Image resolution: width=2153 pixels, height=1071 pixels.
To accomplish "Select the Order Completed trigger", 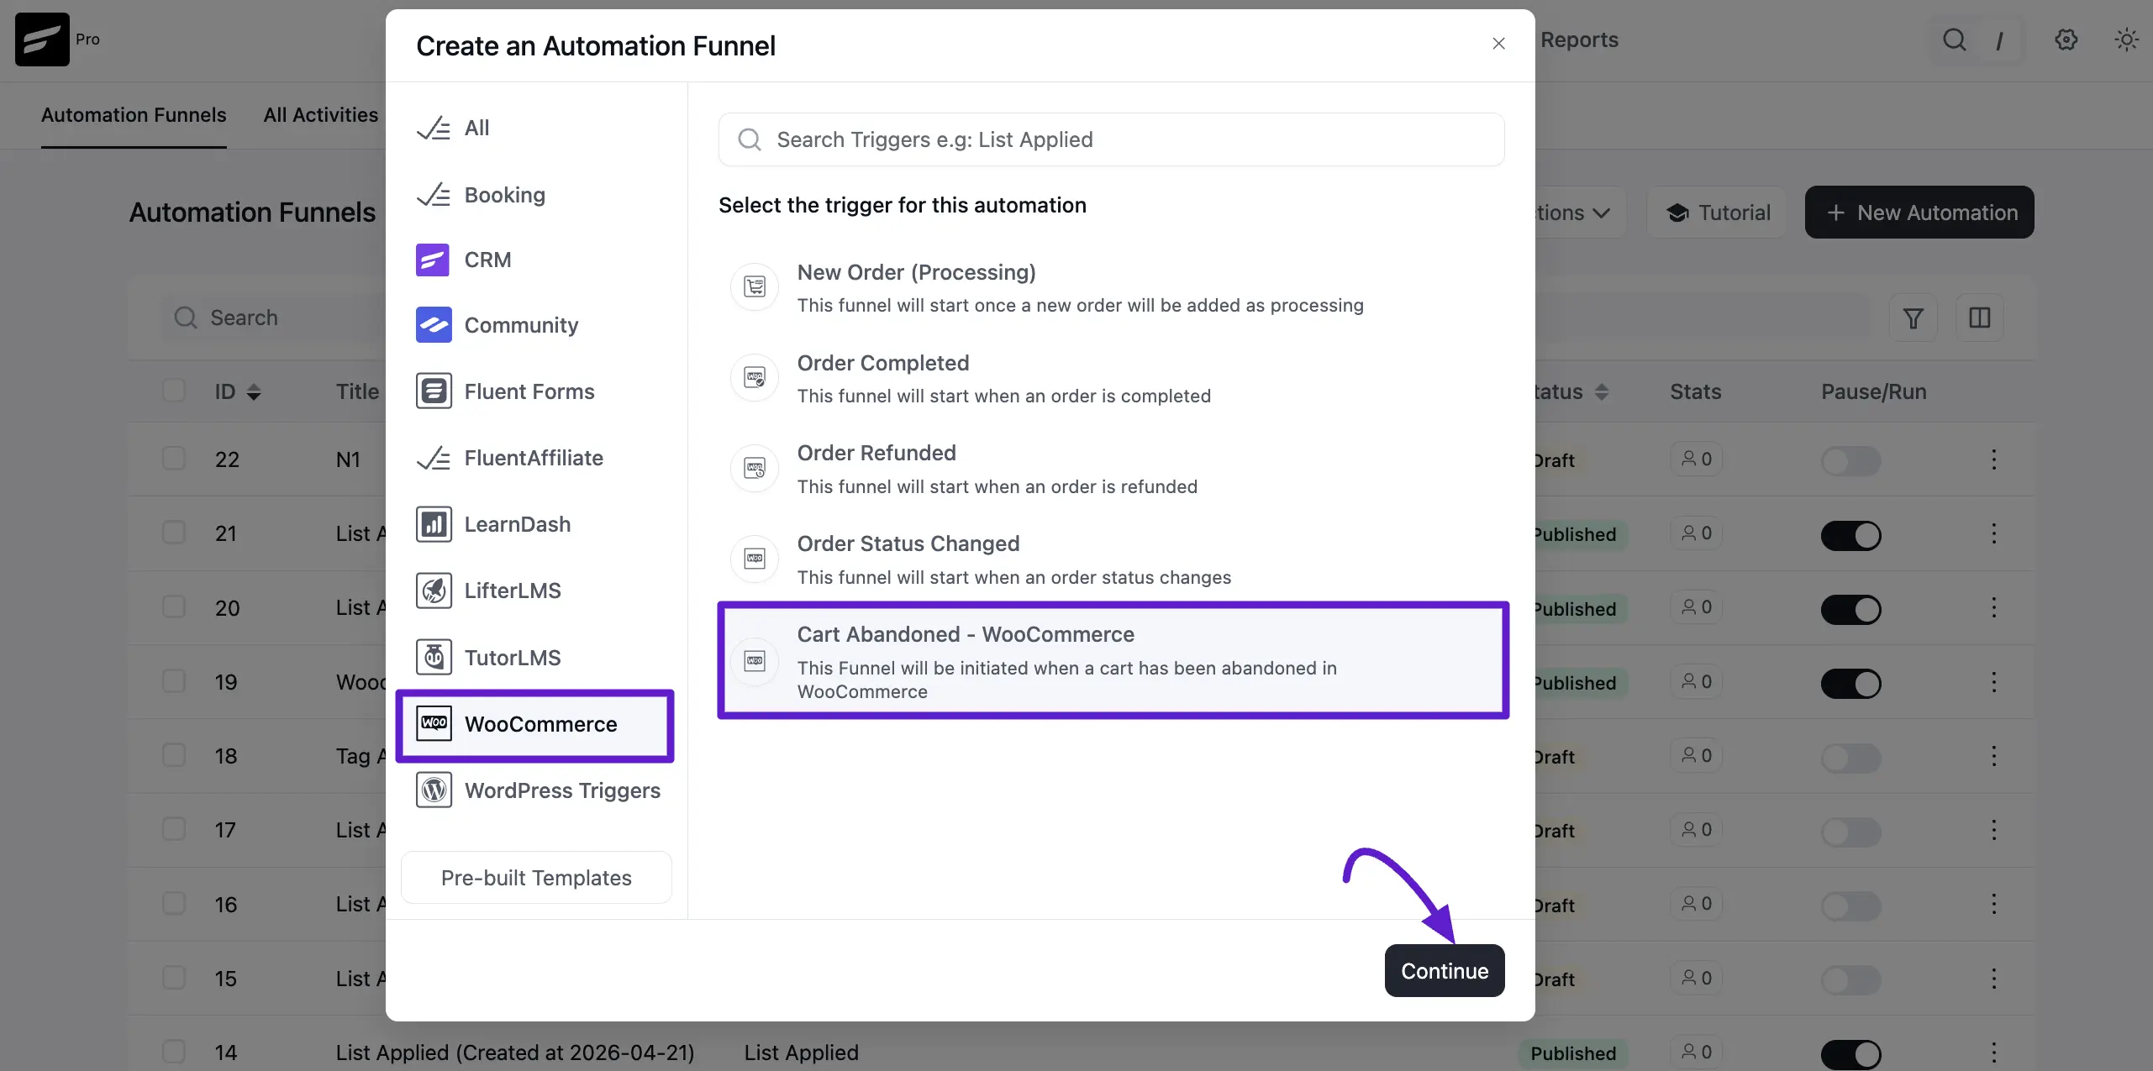I will pyautogui.click(x=1111, y=379).
